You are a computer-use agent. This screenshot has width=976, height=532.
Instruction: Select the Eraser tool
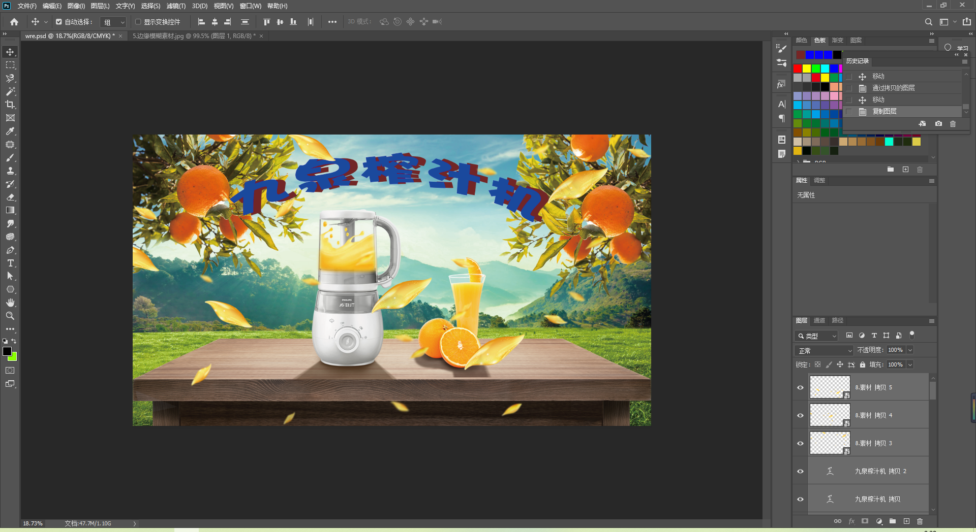pos(10,197)
